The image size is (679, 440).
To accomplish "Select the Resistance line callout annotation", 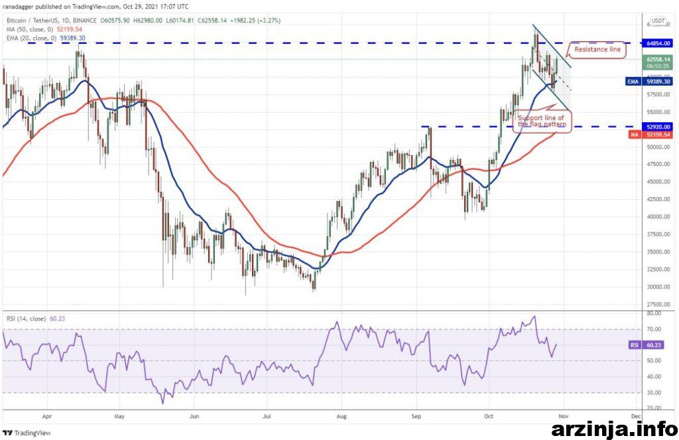I will tap(597, 50).
